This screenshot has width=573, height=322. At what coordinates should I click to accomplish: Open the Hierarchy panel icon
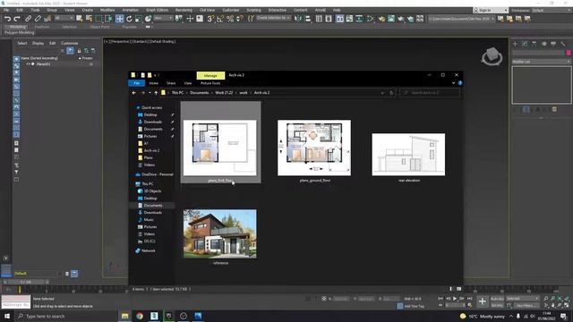(x=535, y=44)
